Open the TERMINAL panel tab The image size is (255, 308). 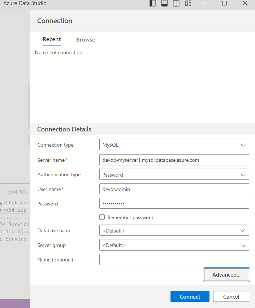pos(16,192)
